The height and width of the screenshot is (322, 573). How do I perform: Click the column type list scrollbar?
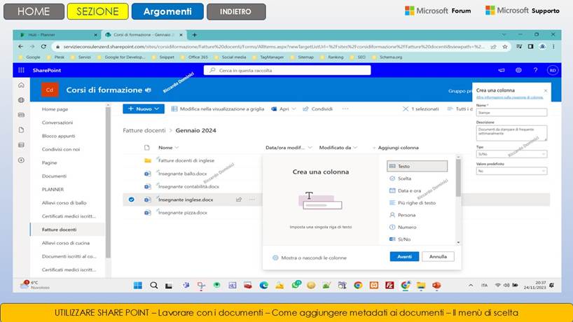click(x=458, y=178)
